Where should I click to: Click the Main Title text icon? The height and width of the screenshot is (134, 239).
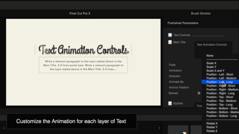170,42
